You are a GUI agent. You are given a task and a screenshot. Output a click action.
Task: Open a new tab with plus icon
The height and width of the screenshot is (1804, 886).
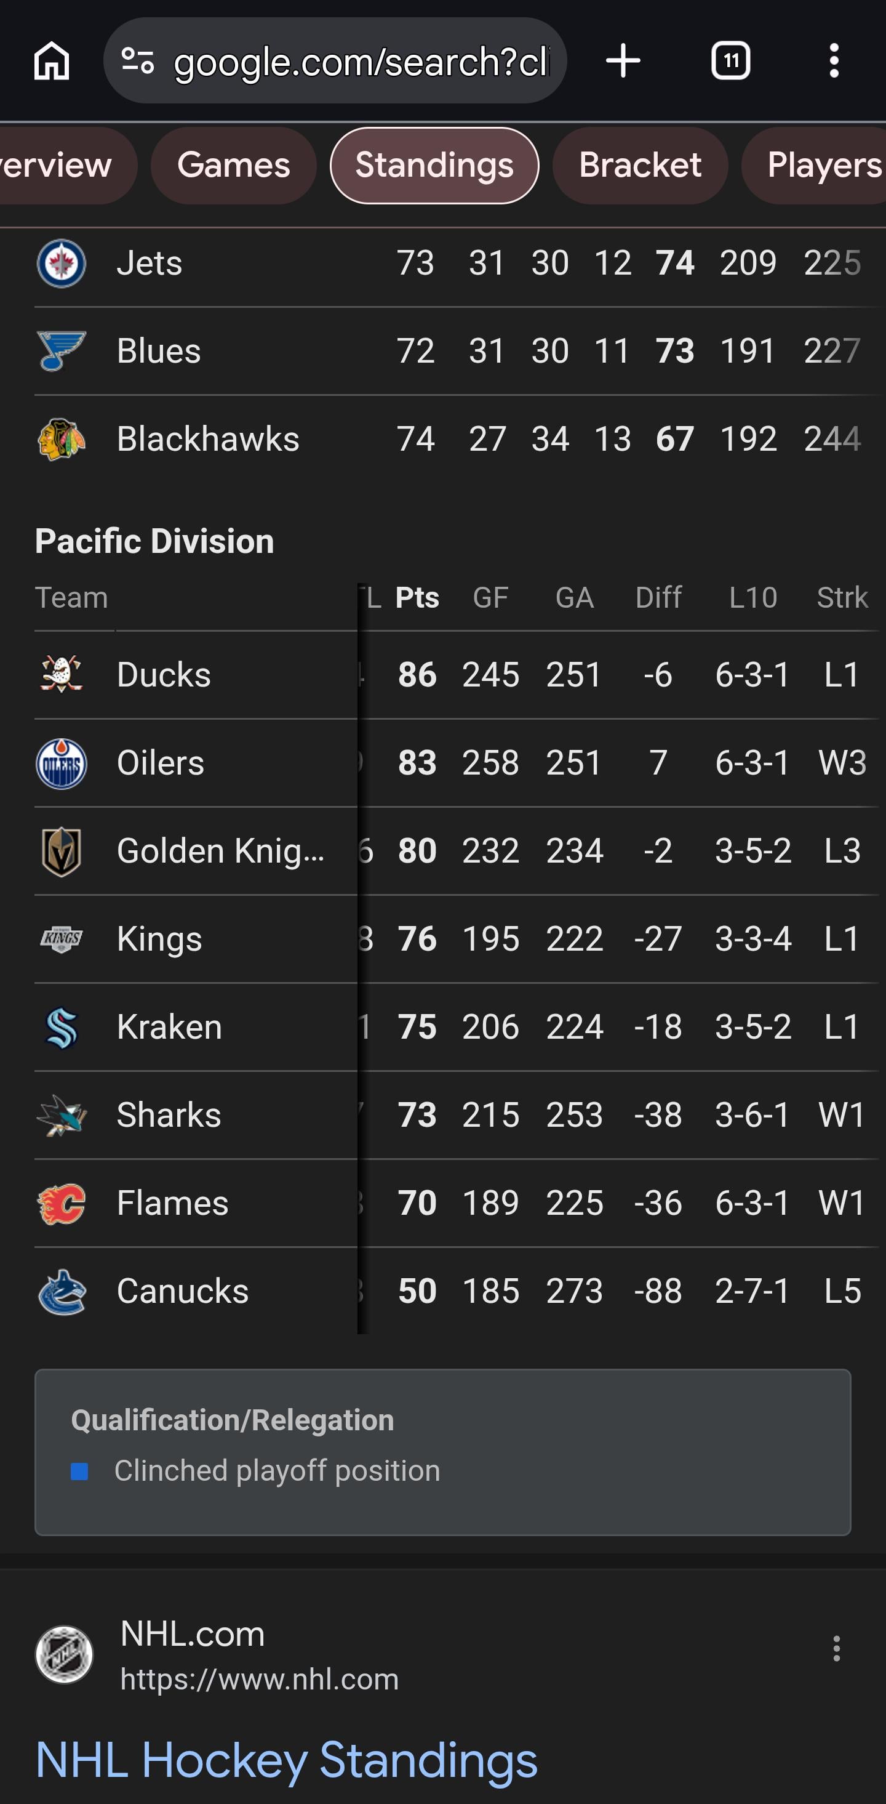[x=623, y=61]
